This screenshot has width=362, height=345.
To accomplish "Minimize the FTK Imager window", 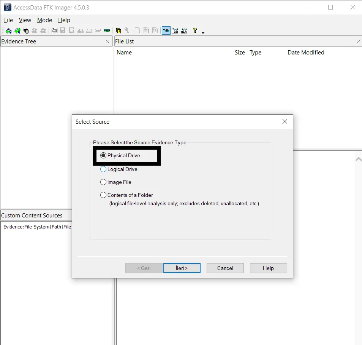I will click(x=308, y=7).
